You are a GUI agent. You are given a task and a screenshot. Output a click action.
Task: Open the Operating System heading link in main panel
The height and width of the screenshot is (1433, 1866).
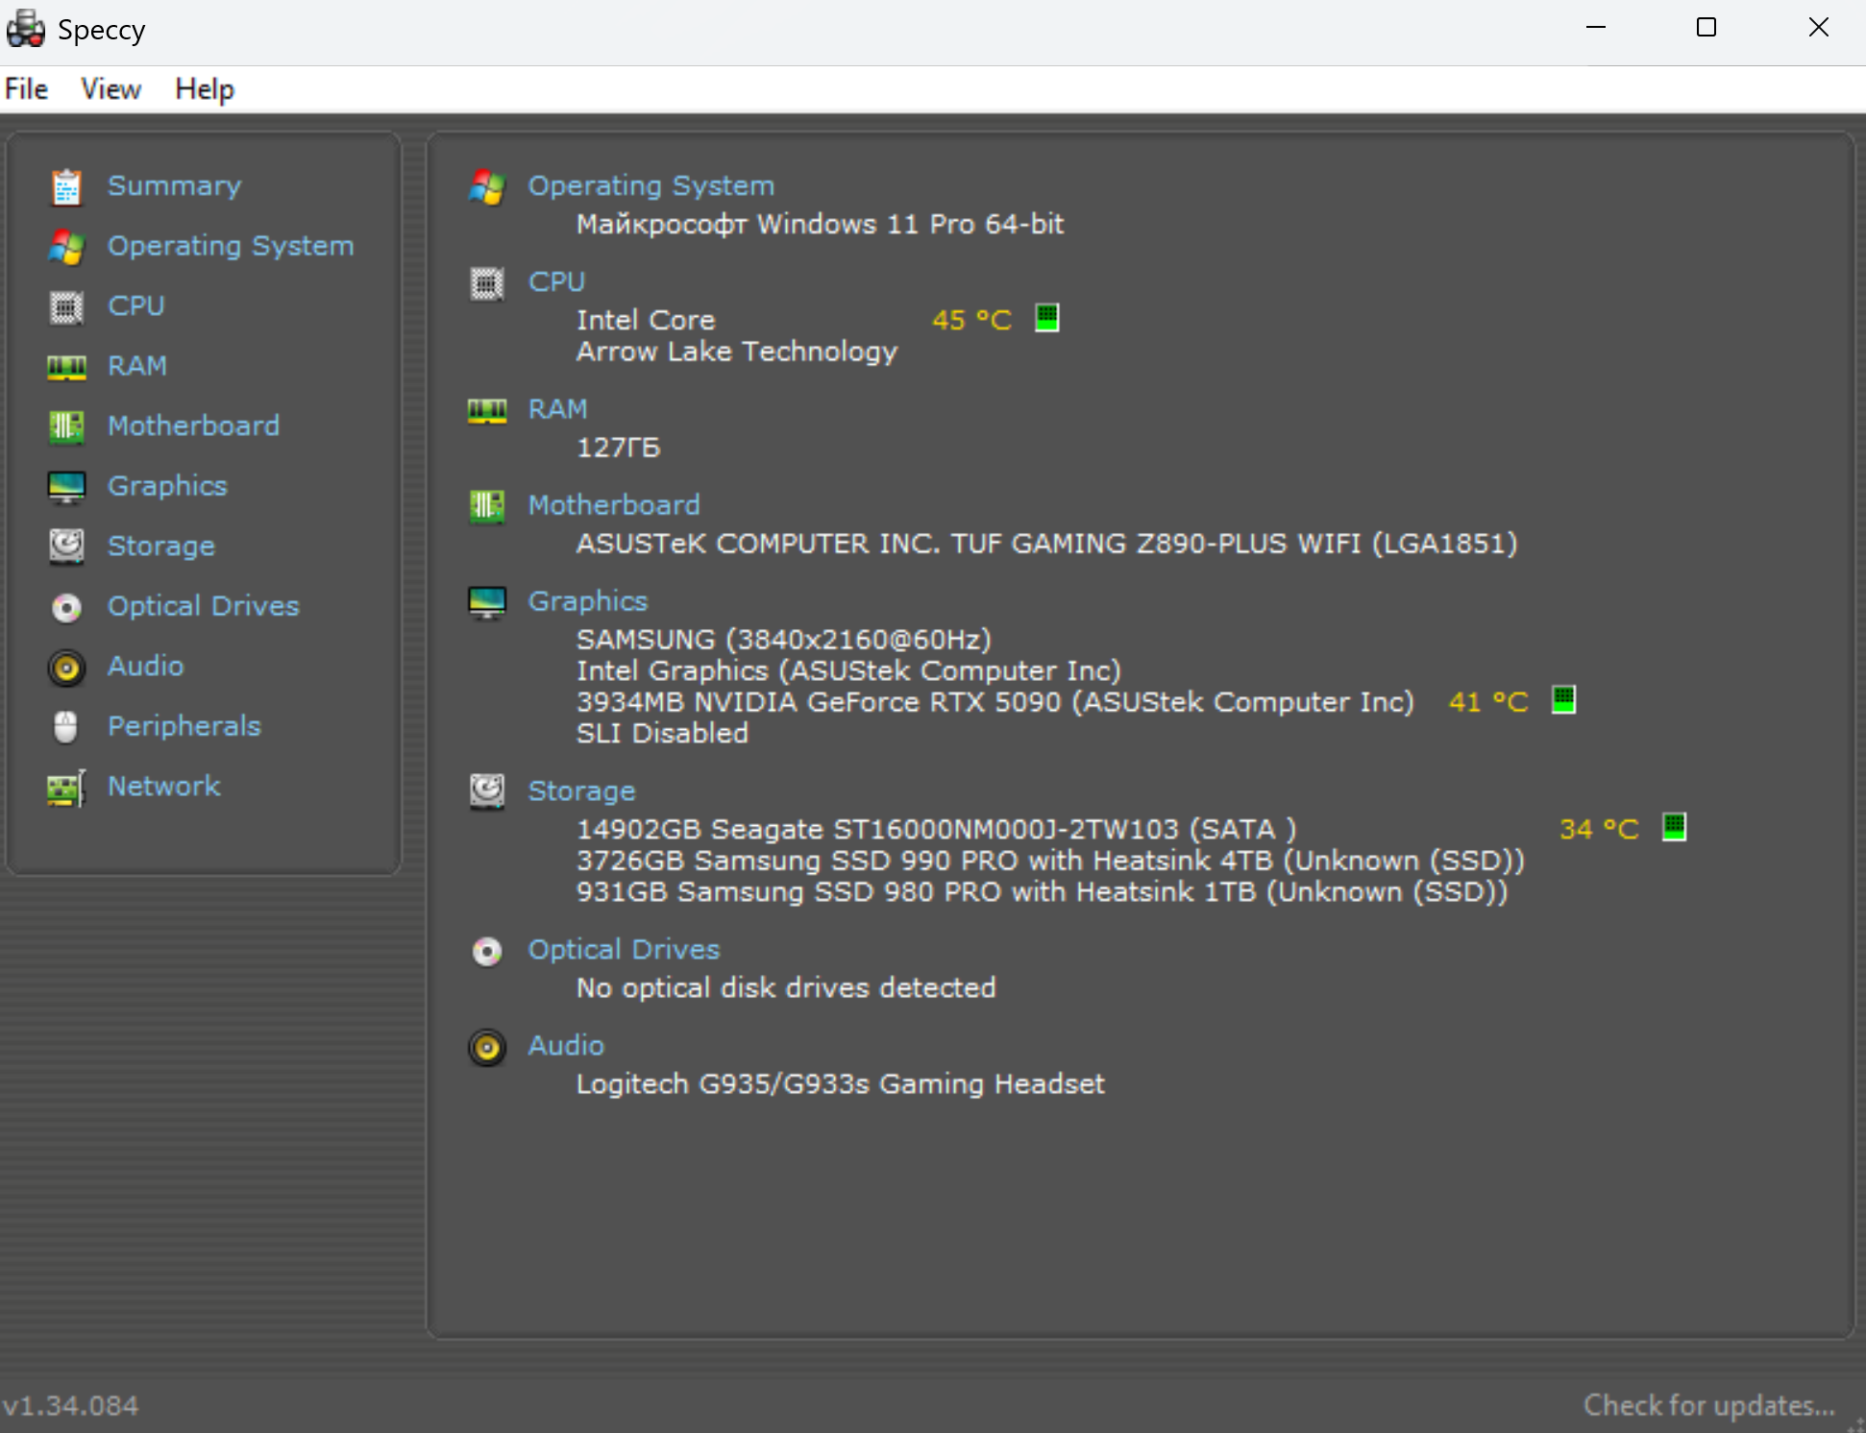(651, 186)
